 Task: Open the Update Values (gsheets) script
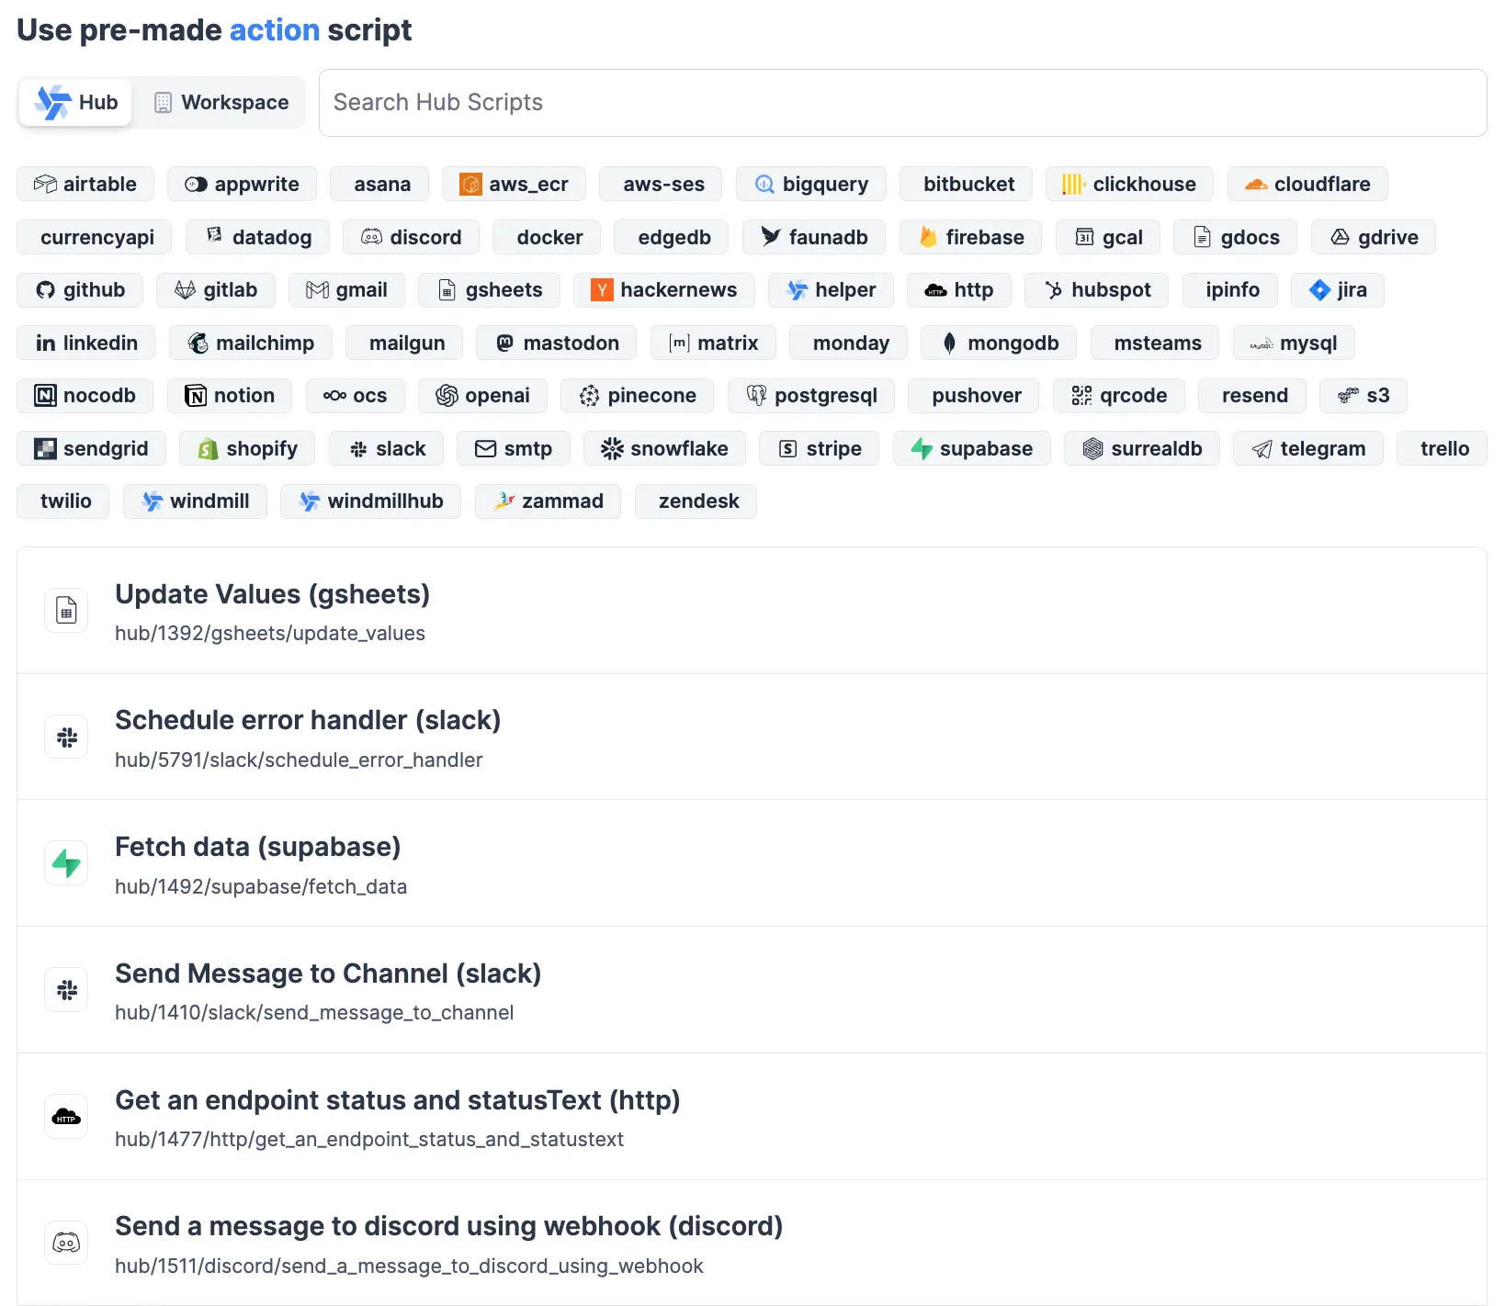click(x=272, y=595)
